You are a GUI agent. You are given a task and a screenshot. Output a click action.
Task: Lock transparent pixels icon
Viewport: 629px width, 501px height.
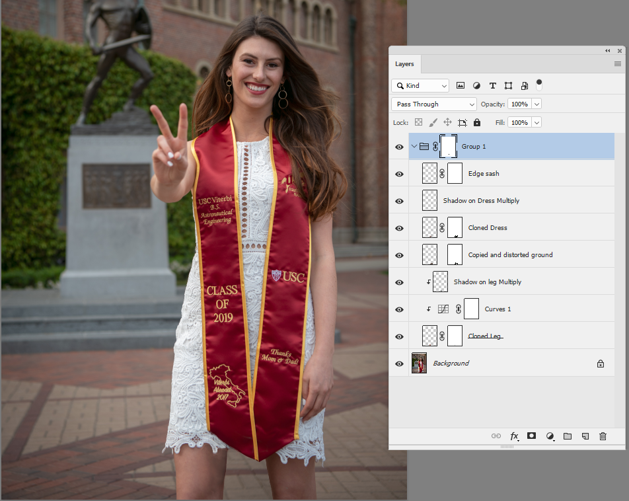click(418, 122)
